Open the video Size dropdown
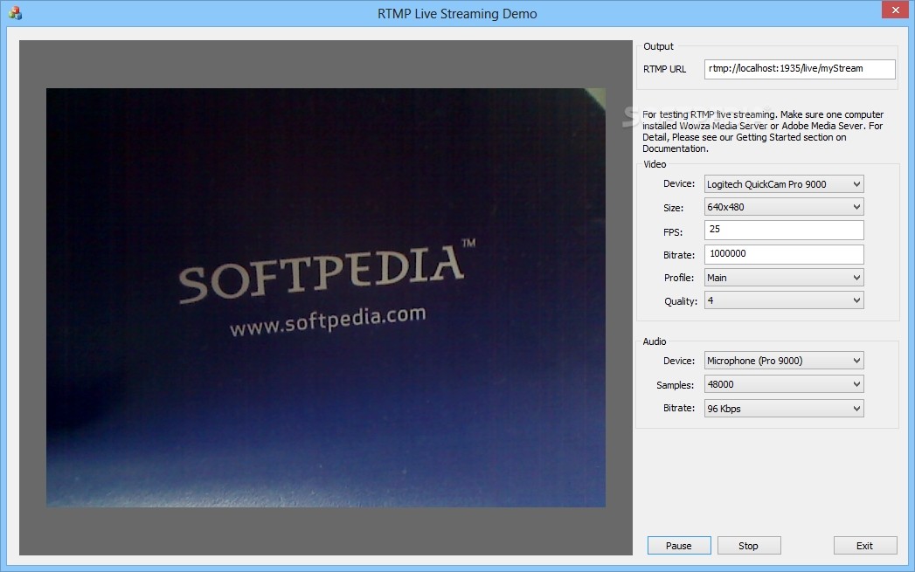 coord(784,207)
